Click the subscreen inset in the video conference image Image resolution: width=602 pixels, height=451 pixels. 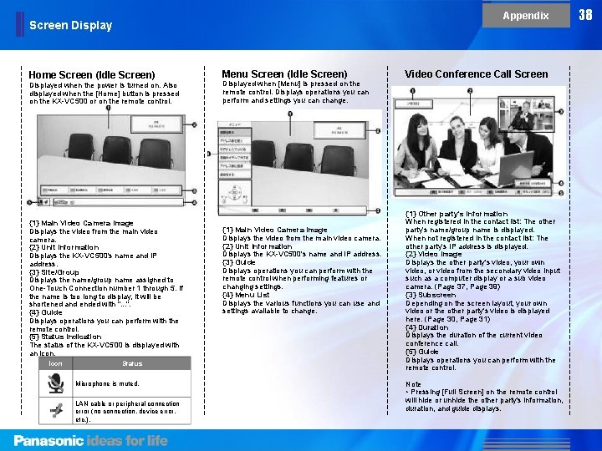coord(527,114)
